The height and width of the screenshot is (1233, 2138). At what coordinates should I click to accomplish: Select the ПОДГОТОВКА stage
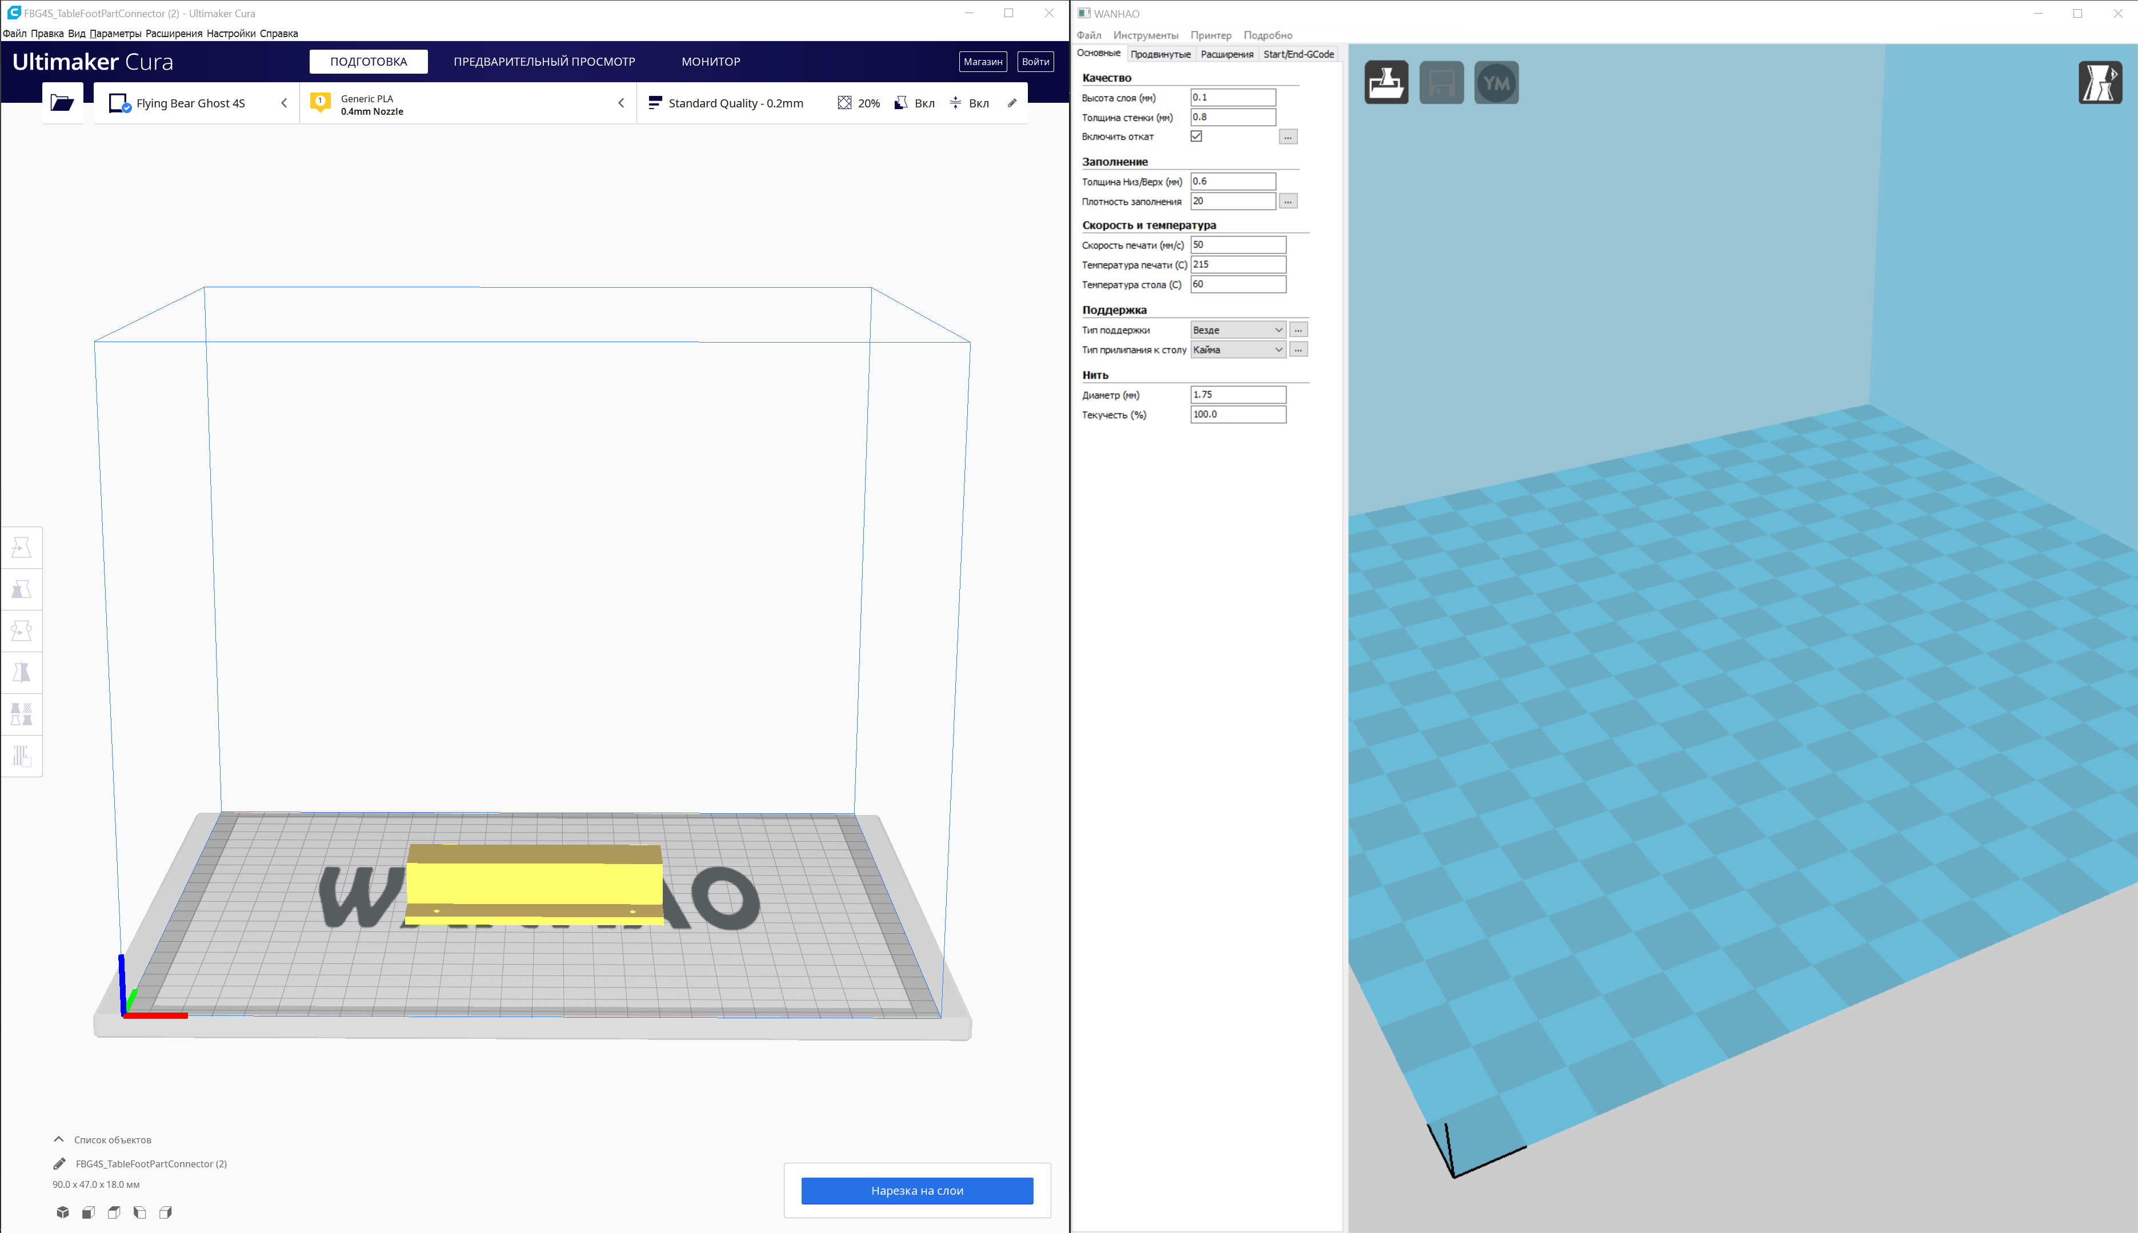(x=369, y=62)
